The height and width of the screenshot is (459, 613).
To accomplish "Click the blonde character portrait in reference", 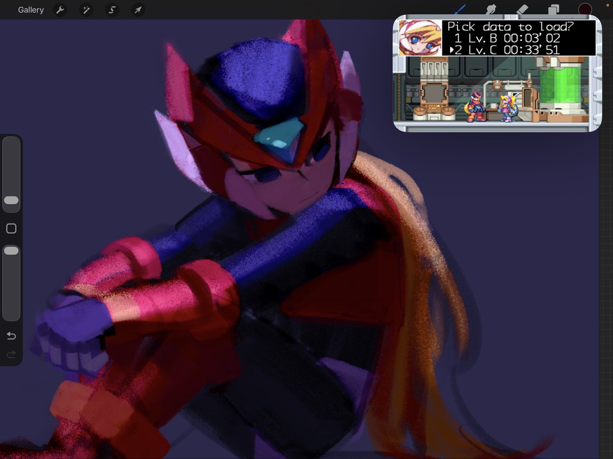I will 420,38.
